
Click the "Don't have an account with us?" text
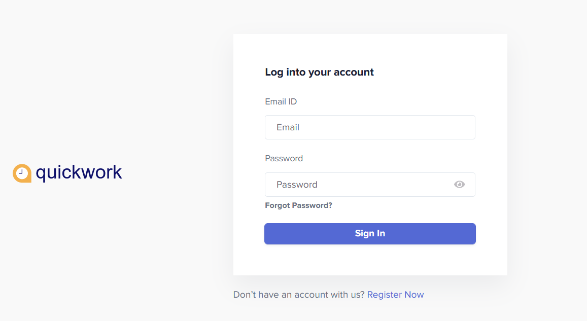coord(299,295)
